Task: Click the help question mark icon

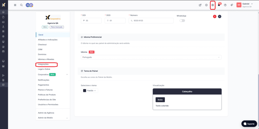Action: click(225, 5)
